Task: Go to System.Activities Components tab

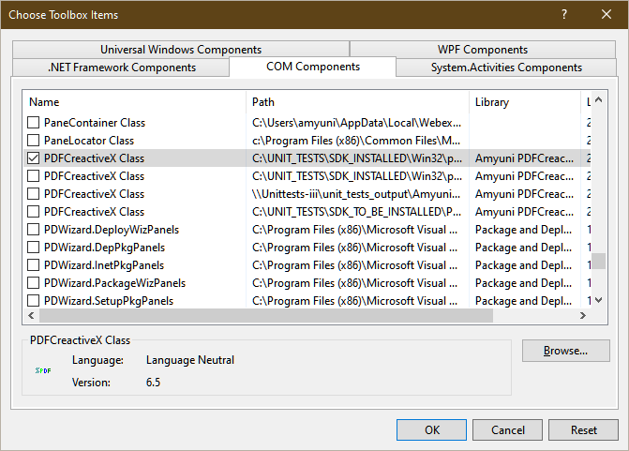Action: 506,68
